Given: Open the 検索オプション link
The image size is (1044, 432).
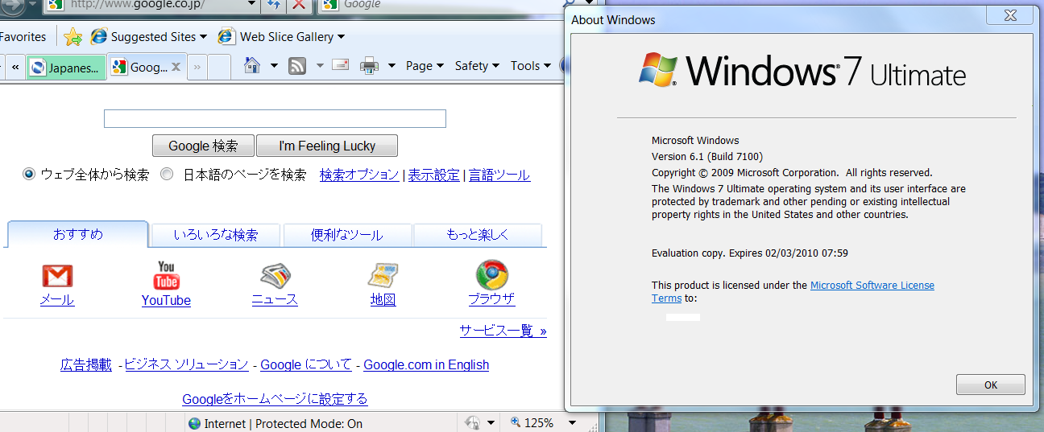Looking at the screenshot, I should pos(359,175).
